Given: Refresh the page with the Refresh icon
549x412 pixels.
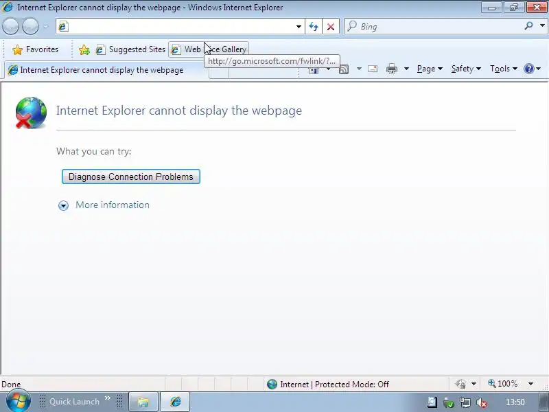Looking at the screenshot, I should pyautogui.click(x=314, y=26).
